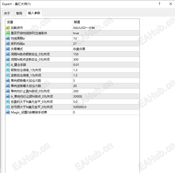Click the icon beside Magic_设置0会兼容手动单

click(8, 112)
